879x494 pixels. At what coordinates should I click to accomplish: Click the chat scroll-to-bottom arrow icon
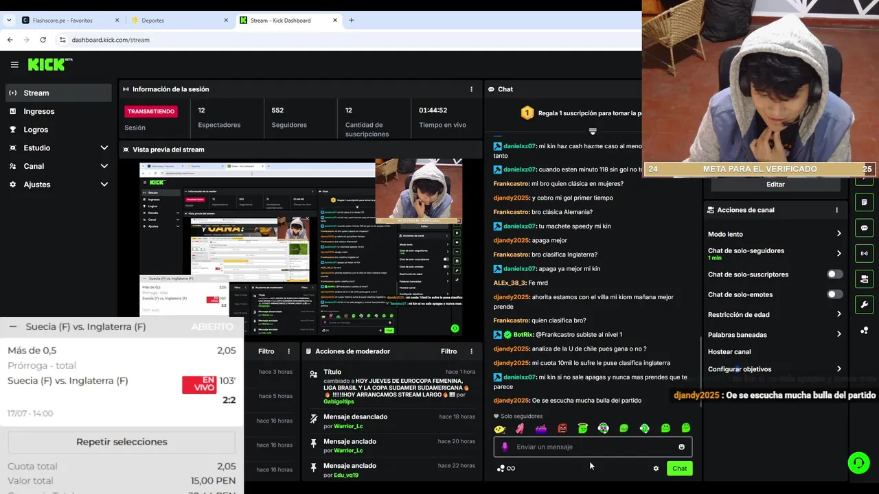coord(593,131)
